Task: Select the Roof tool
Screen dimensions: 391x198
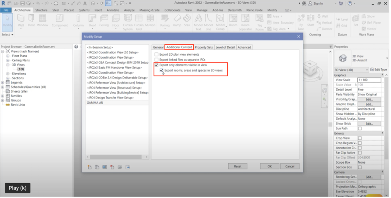Action: (x=92, y=21)
